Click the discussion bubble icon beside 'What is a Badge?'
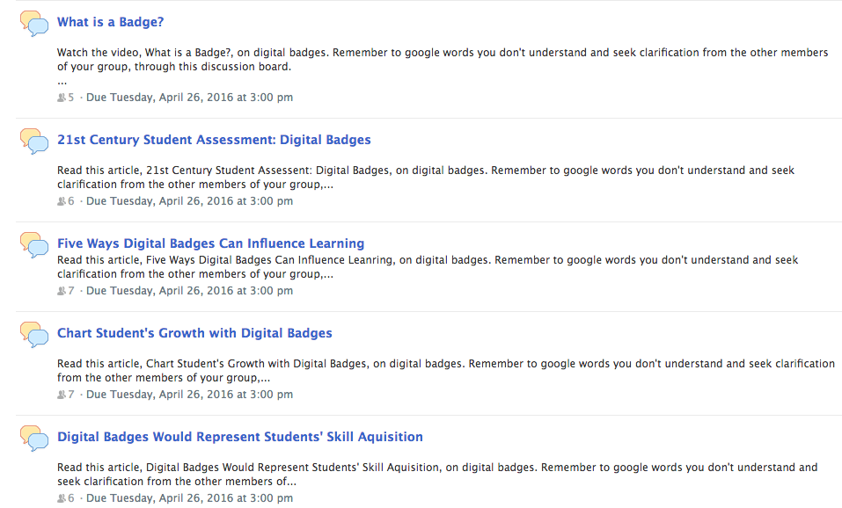Viewport: 842px width, 508px height. tap(33, 24)
